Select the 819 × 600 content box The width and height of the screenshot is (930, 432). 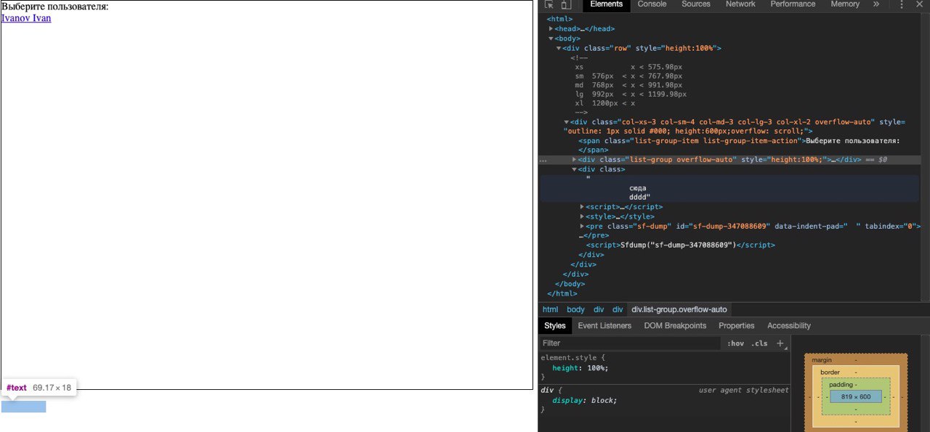tap(856, 397)
